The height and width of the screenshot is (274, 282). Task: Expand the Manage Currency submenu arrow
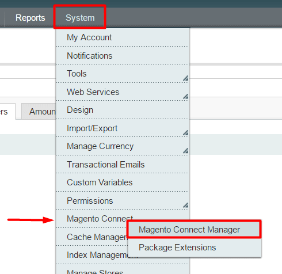pos(185,151)
